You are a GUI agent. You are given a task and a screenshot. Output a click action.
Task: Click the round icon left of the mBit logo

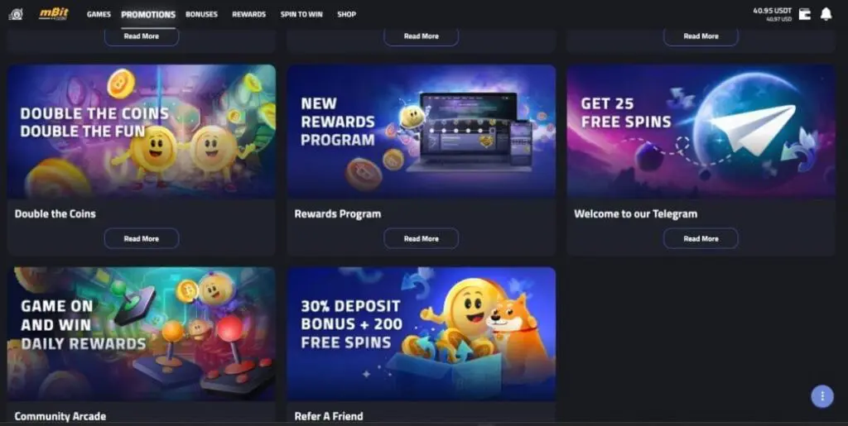point(16,14)
